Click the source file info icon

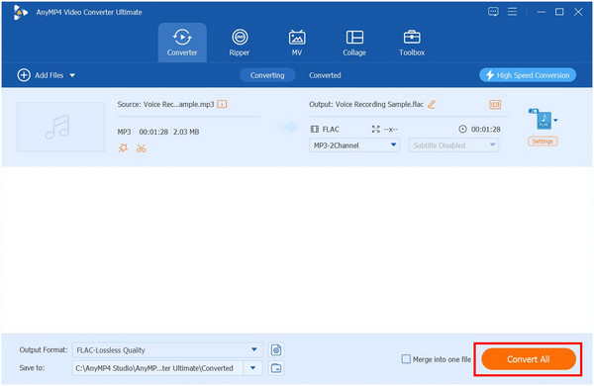coord(222,104)
